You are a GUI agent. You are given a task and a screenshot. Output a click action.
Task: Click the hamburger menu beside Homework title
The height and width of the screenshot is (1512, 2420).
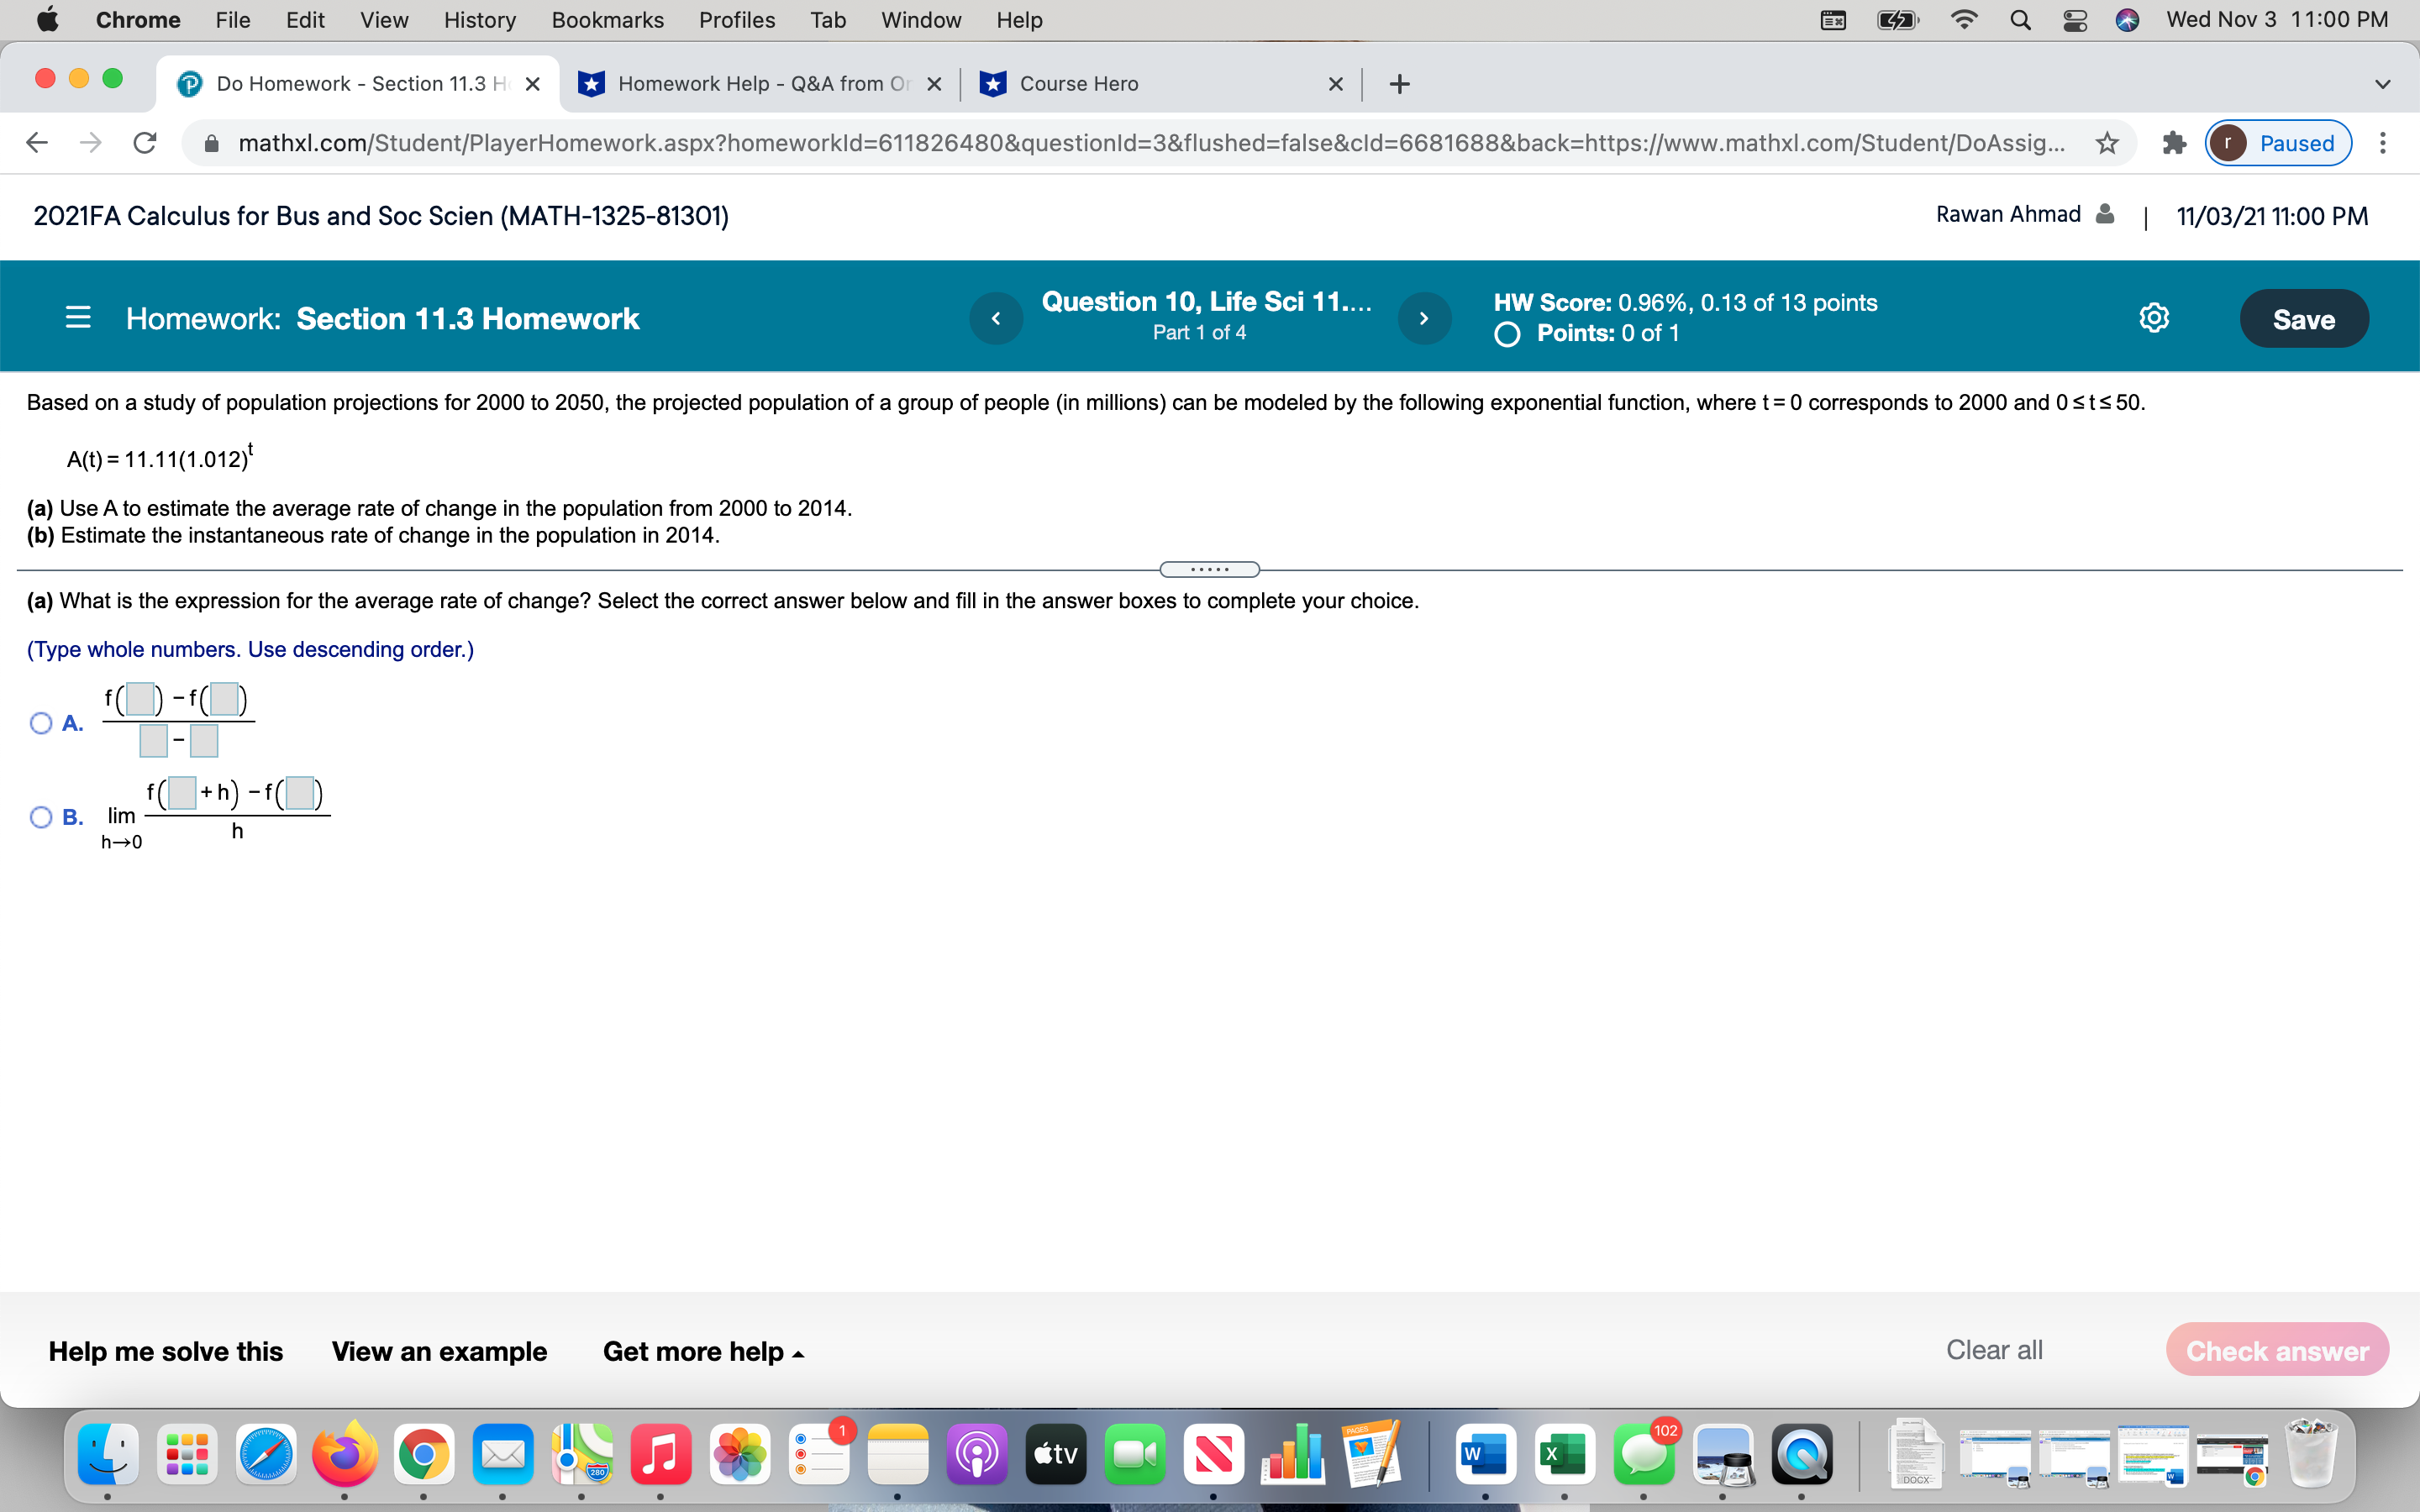pyautogui.click(x=79, y=317)
